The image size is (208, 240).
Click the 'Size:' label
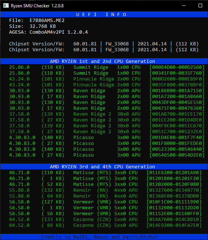pos(16,26)
